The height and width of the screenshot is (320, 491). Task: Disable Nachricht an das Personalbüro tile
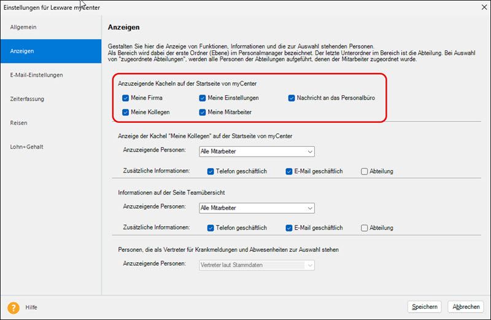click(x=292, y=98)
